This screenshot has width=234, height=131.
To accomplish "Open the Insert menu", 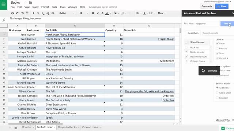I will click(35, 7).
